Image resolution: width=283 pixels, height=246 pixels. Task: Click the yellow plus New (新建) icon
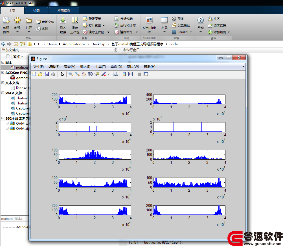click(17, 20)
